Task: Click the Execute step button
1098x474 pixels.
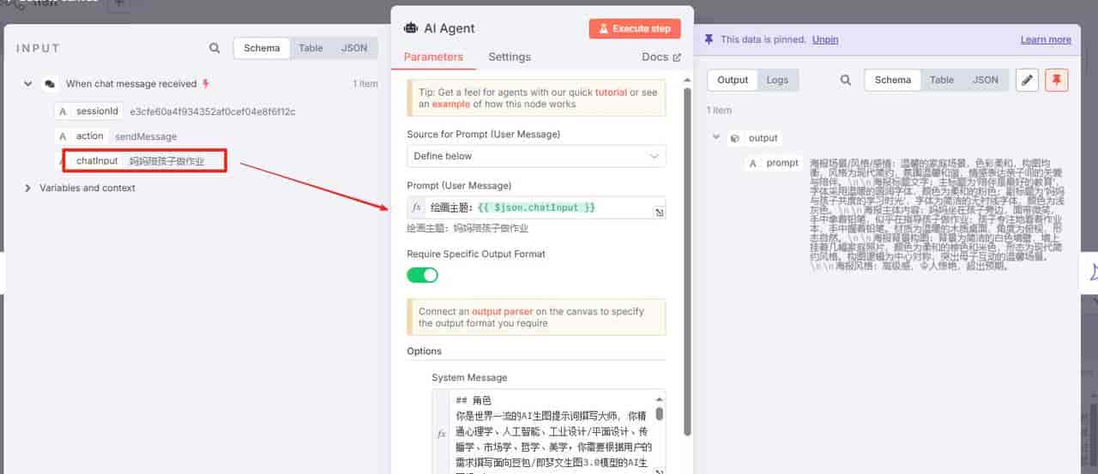Action: coord(635,28)
